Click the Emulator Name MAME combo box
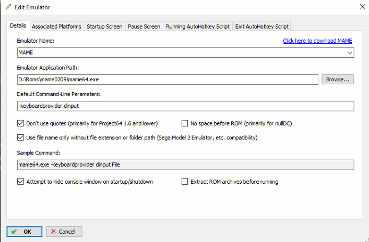Screen dimensions: 369x242 click(185, 53)
